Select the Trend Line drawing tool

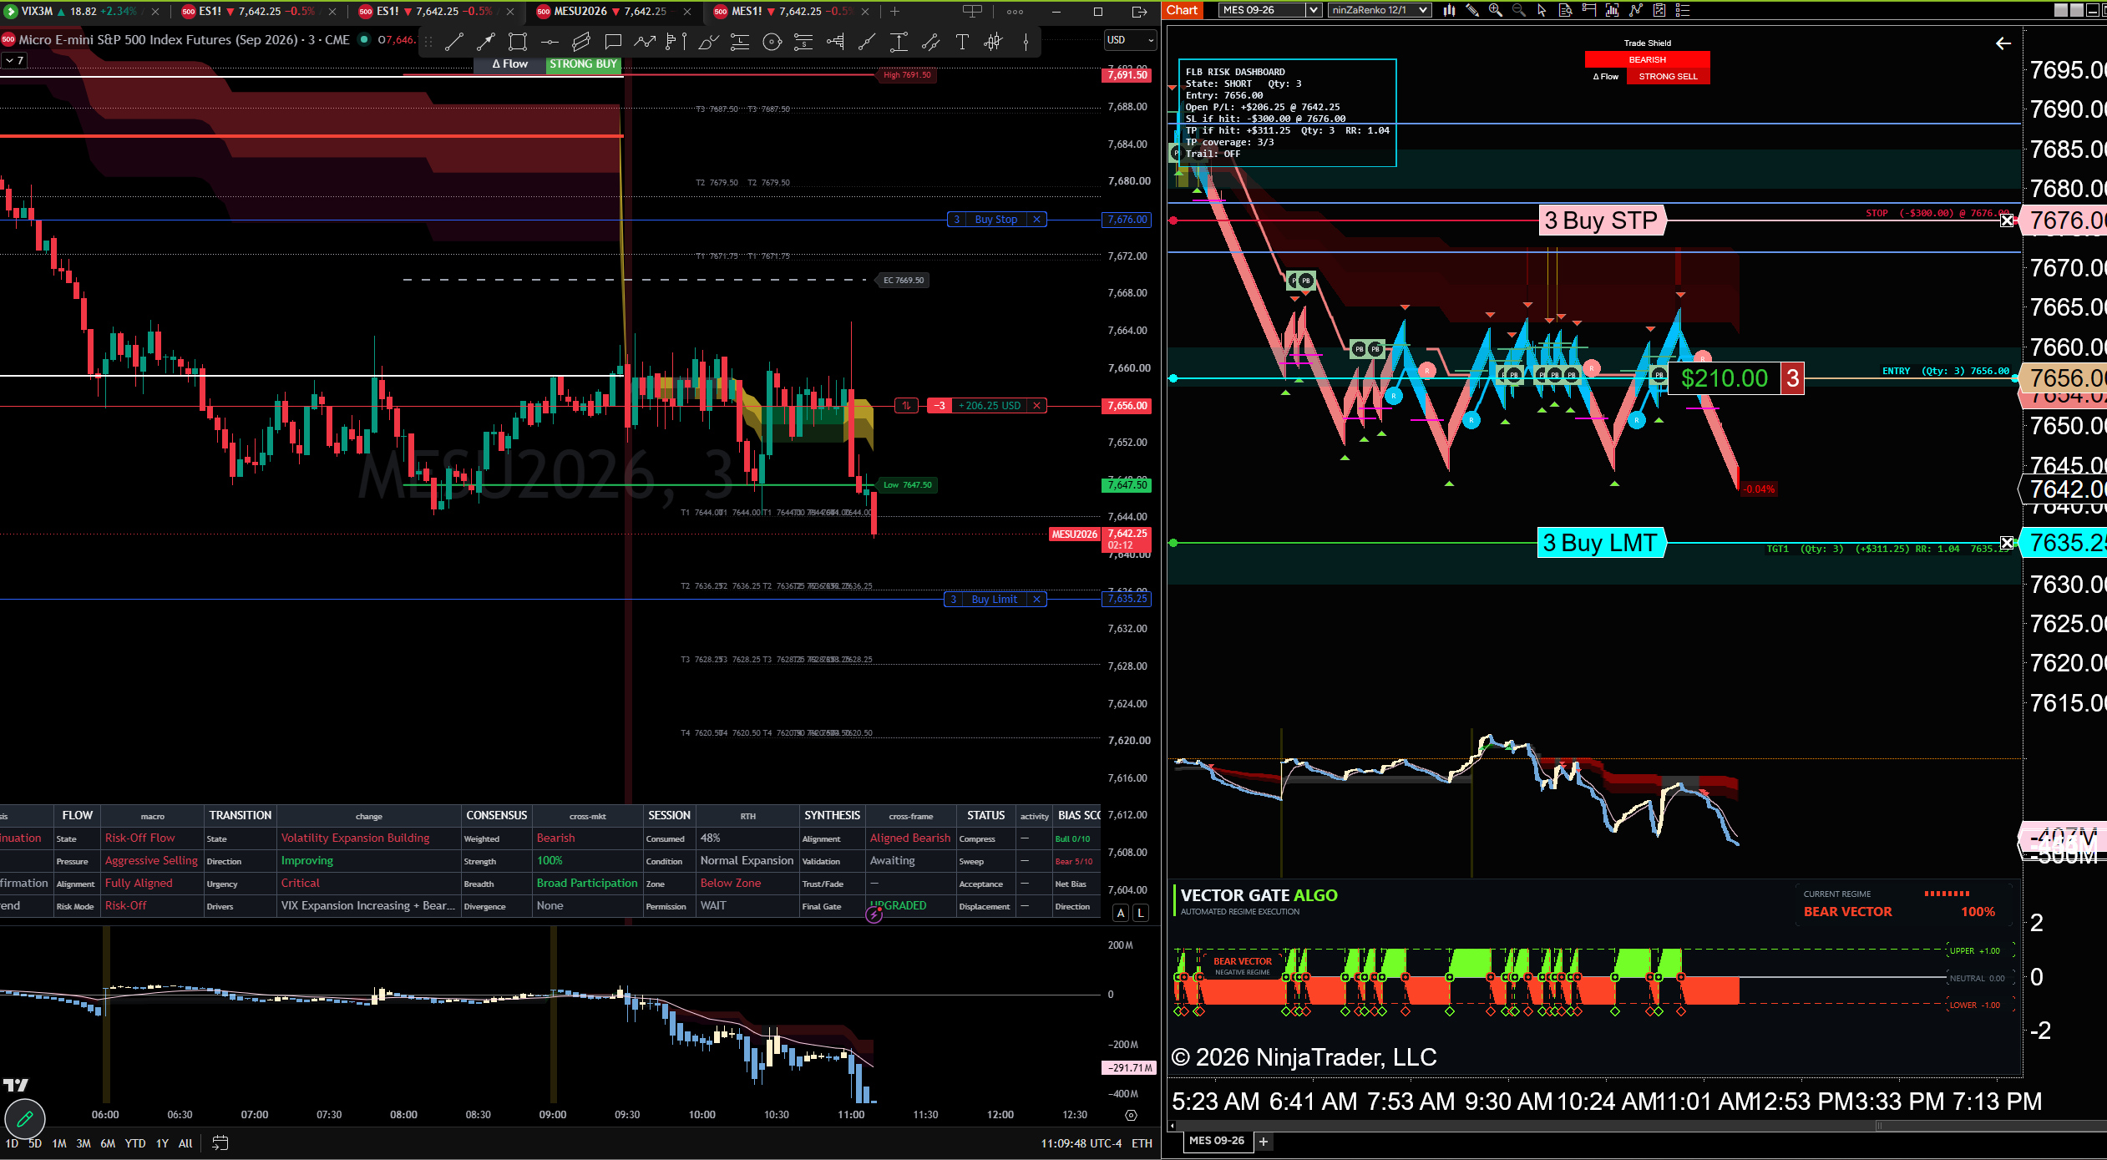coord(454,42)
